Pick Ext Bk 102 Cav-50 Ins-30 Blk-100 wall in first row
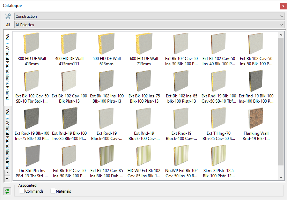This screenshot has height=200, width=287. pos(181,50)
